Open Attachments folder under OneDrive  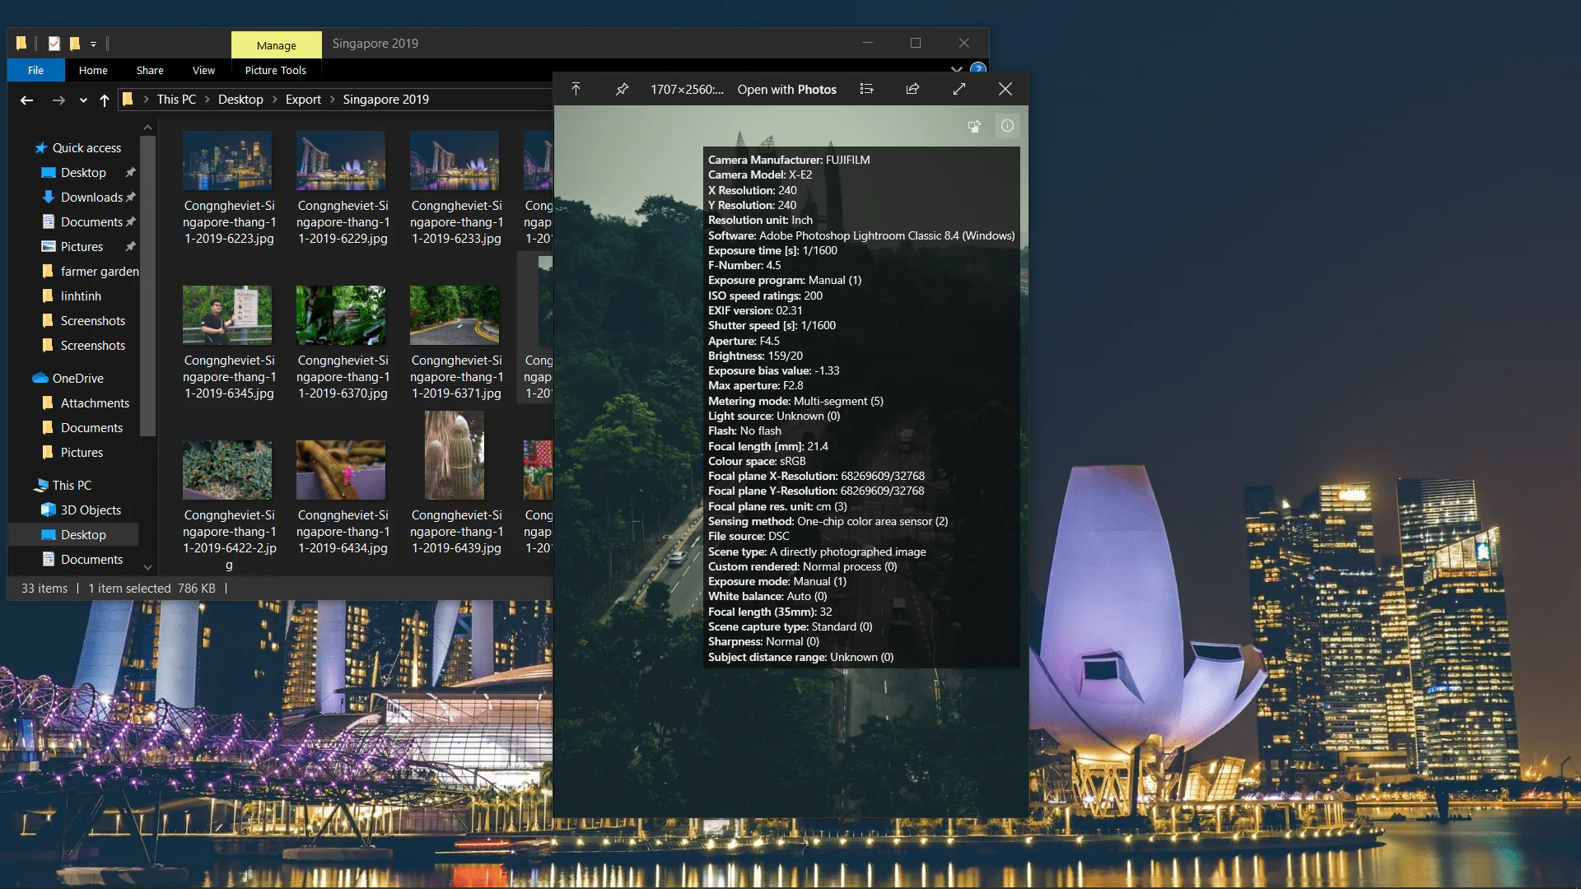(x=95, y=403)
